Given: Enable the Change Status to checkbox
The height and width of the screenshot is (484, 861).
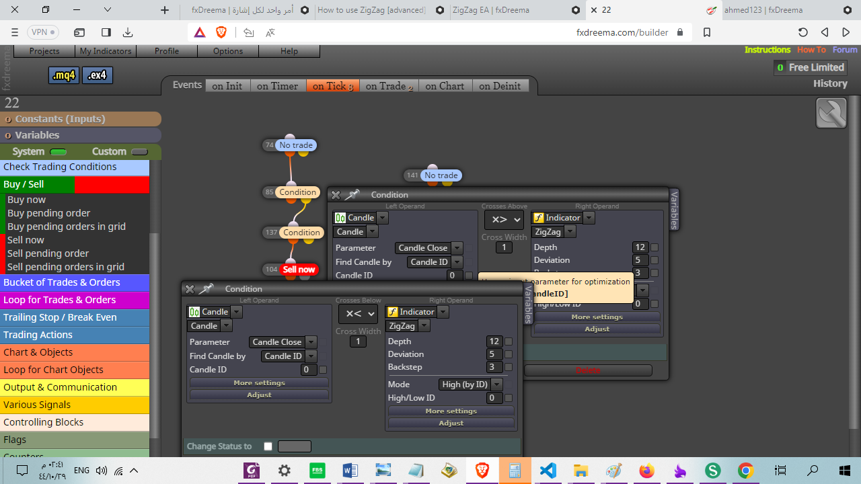Looking at the screenshot, I should coord(268,446).
